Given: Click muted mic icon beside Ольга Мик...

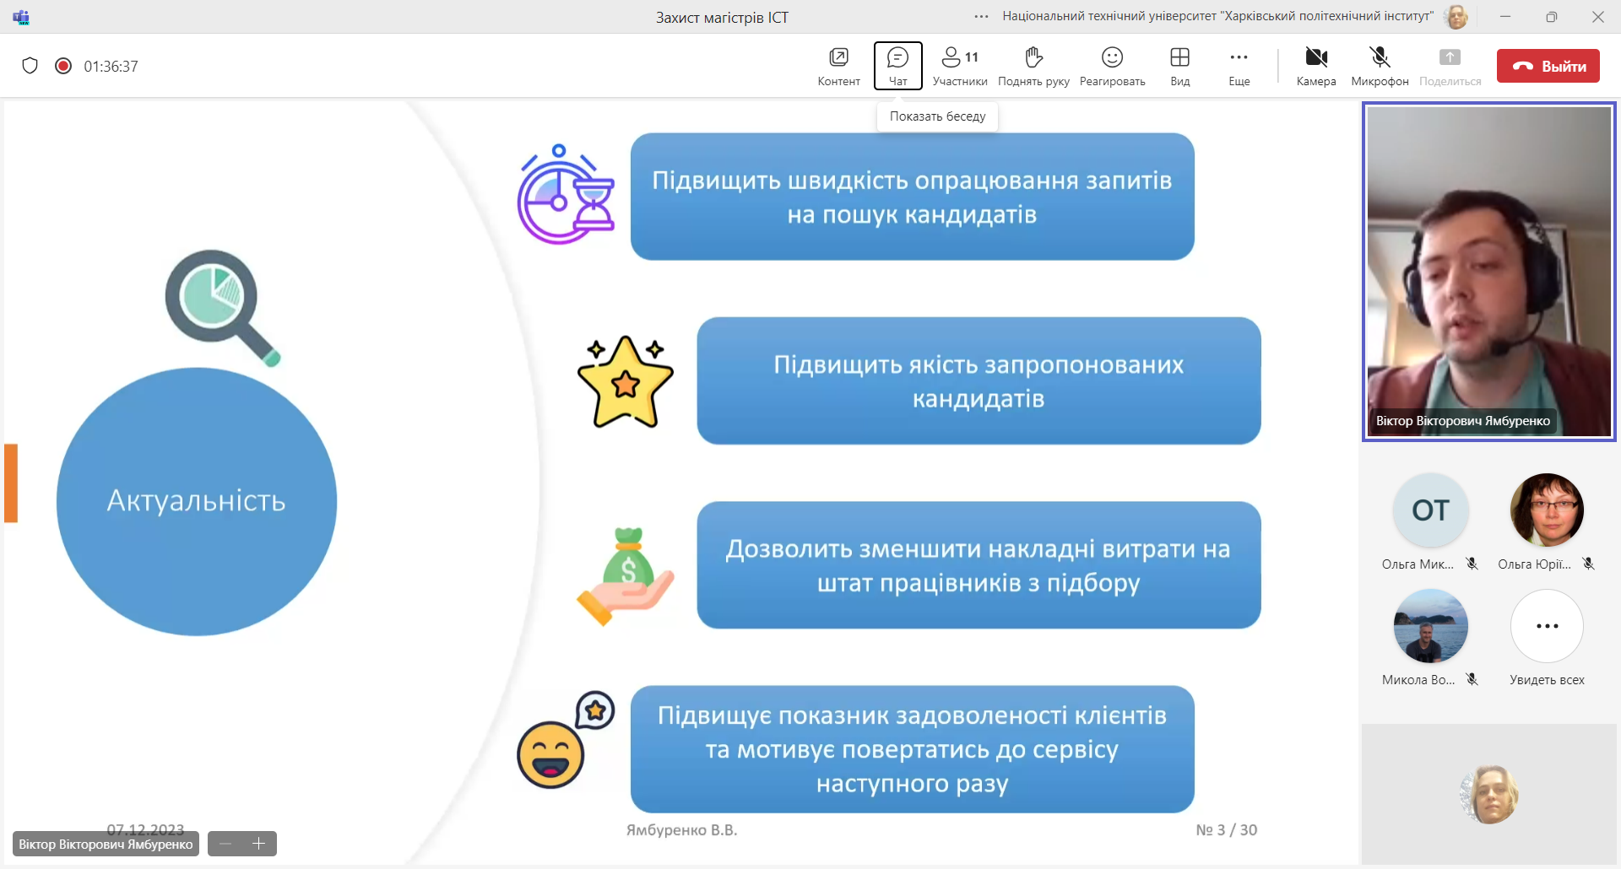Looking at the screenshot, I should (x=1472, y=564).
